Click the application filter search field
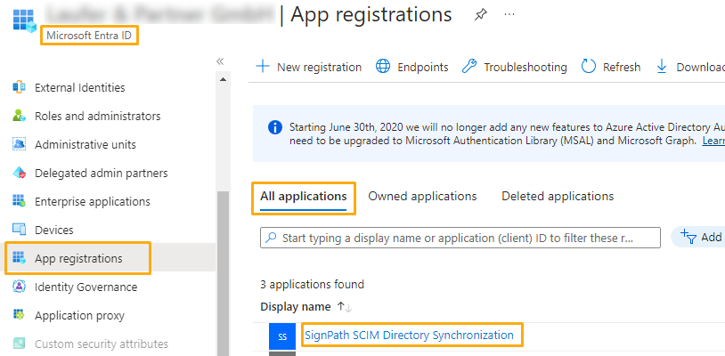This screenshot has width=725, height=356. click(x=460, y=238)
